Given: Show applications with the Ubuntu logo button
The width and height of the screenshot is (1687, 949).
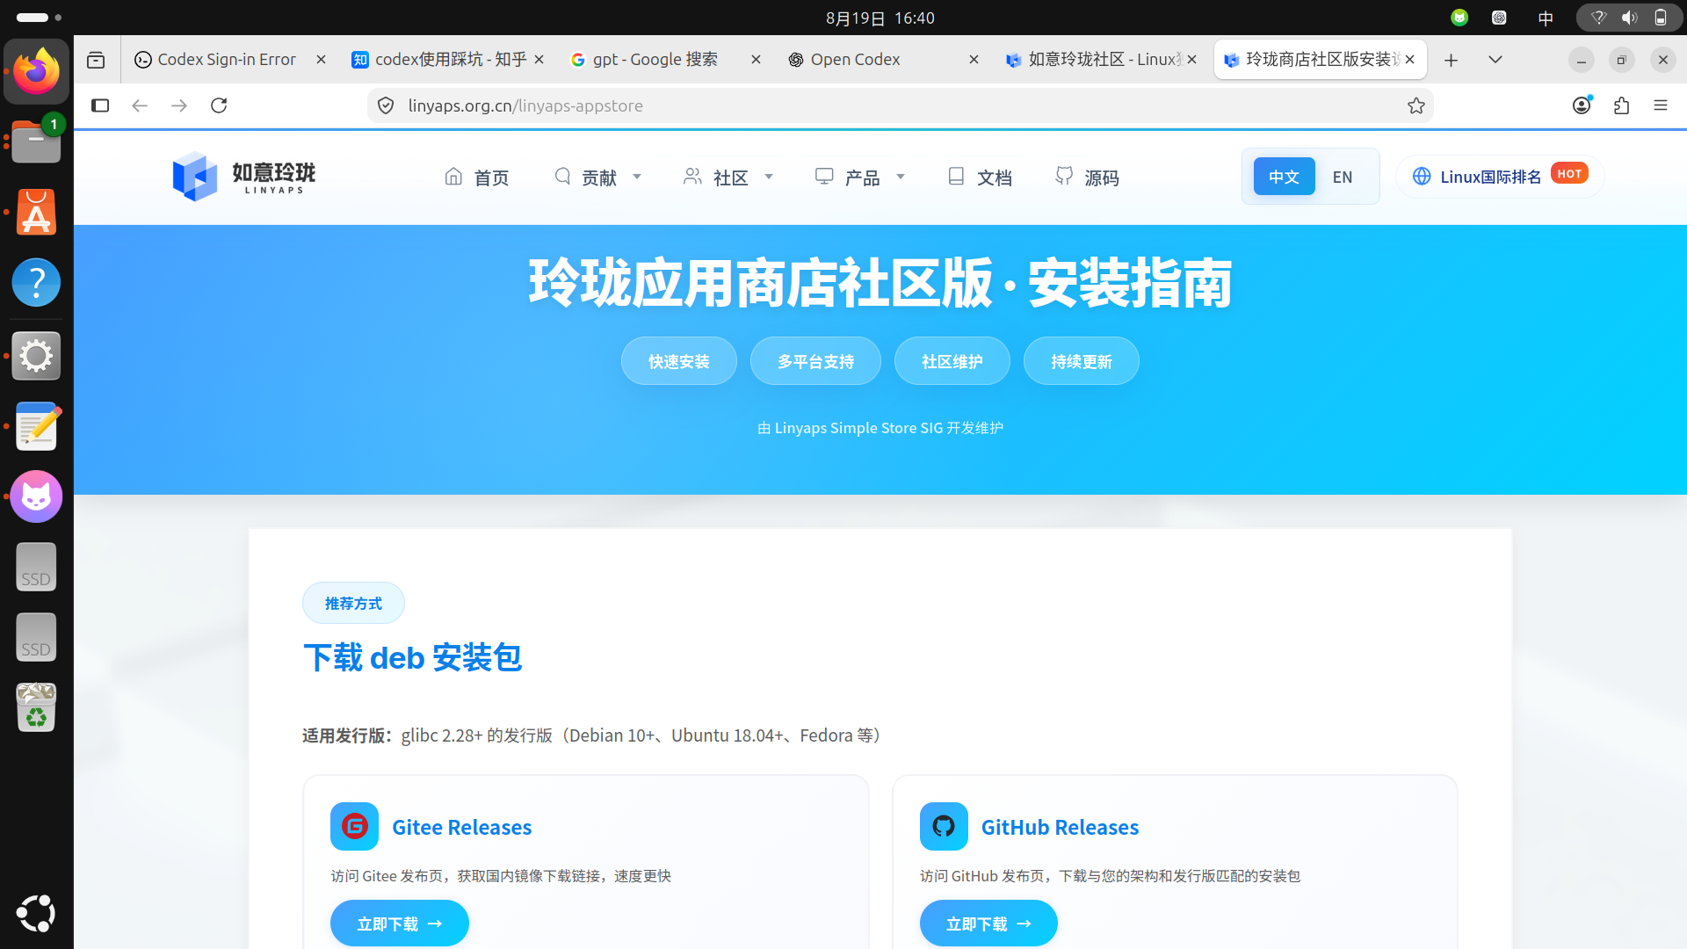Looking at the screenshot, I should point(36,913).
